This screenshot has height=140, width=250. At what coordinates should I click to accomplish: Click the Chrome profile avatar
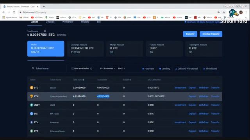[241, 12]
